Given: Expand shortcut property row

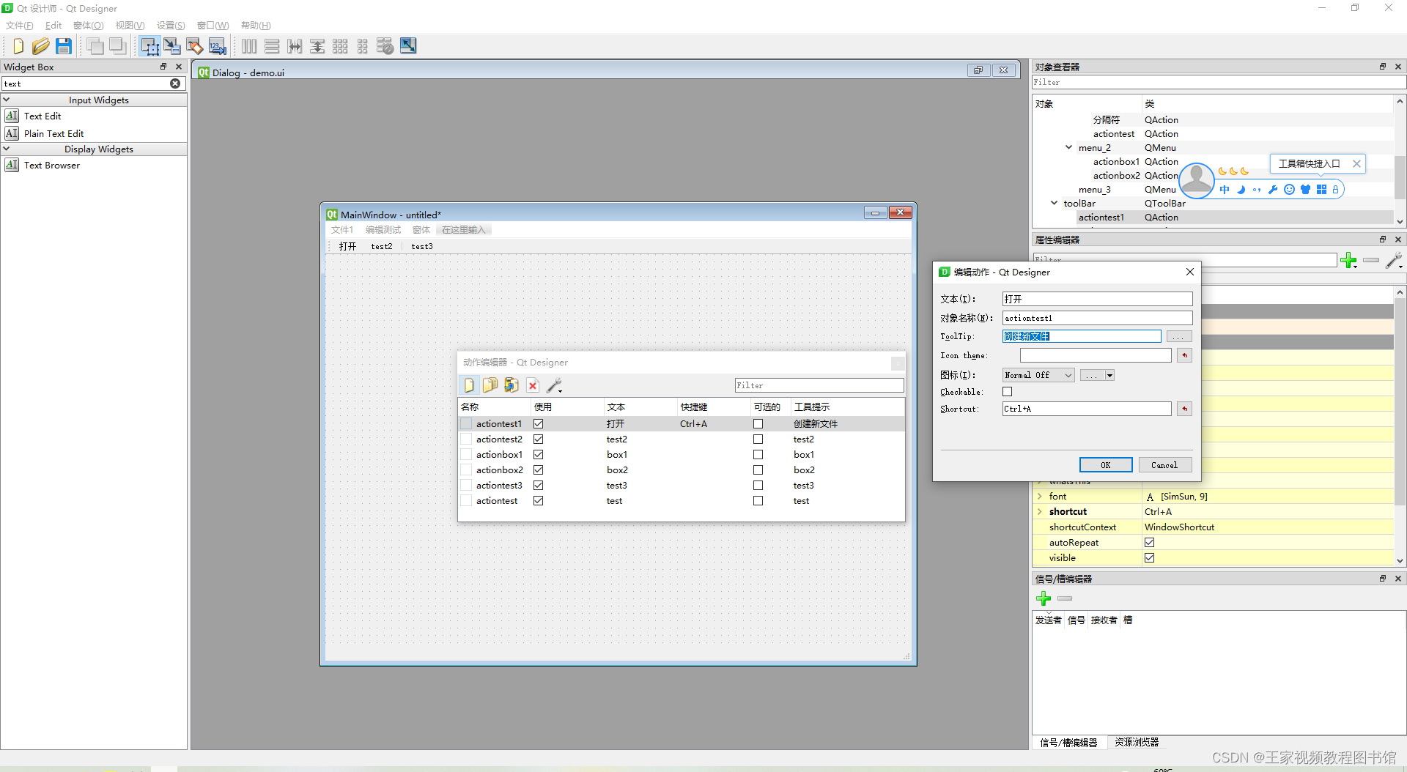Looking at the screenshot, I should point(1040,512).
